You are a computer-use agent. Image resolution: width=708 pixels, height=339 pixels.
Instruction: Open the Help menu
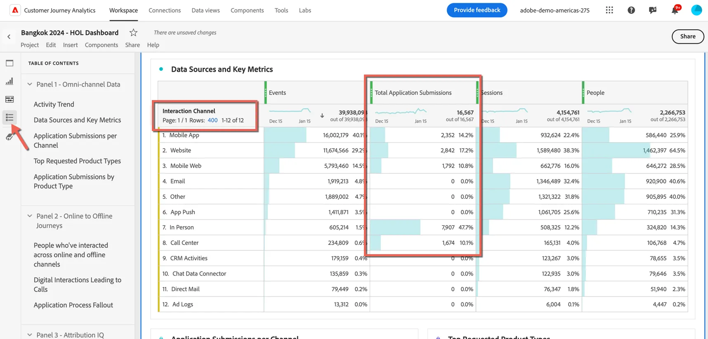point(153,45)
